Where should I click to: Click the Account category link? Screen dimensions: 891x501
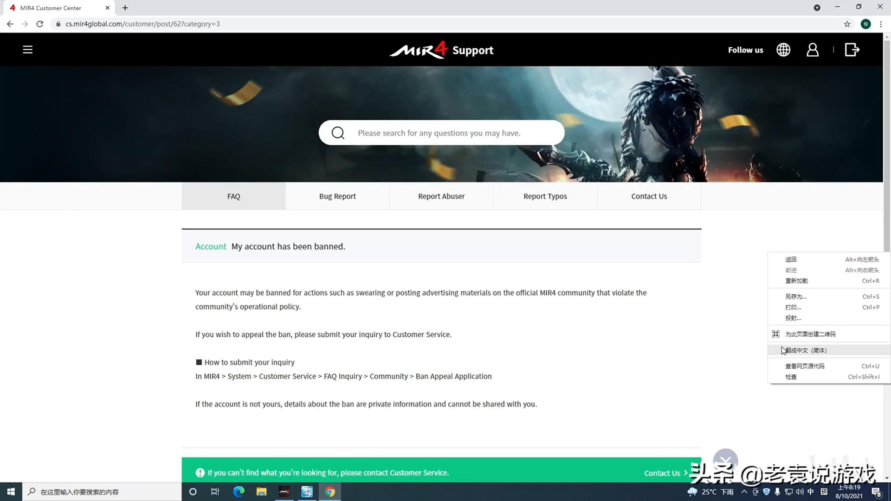211,246
